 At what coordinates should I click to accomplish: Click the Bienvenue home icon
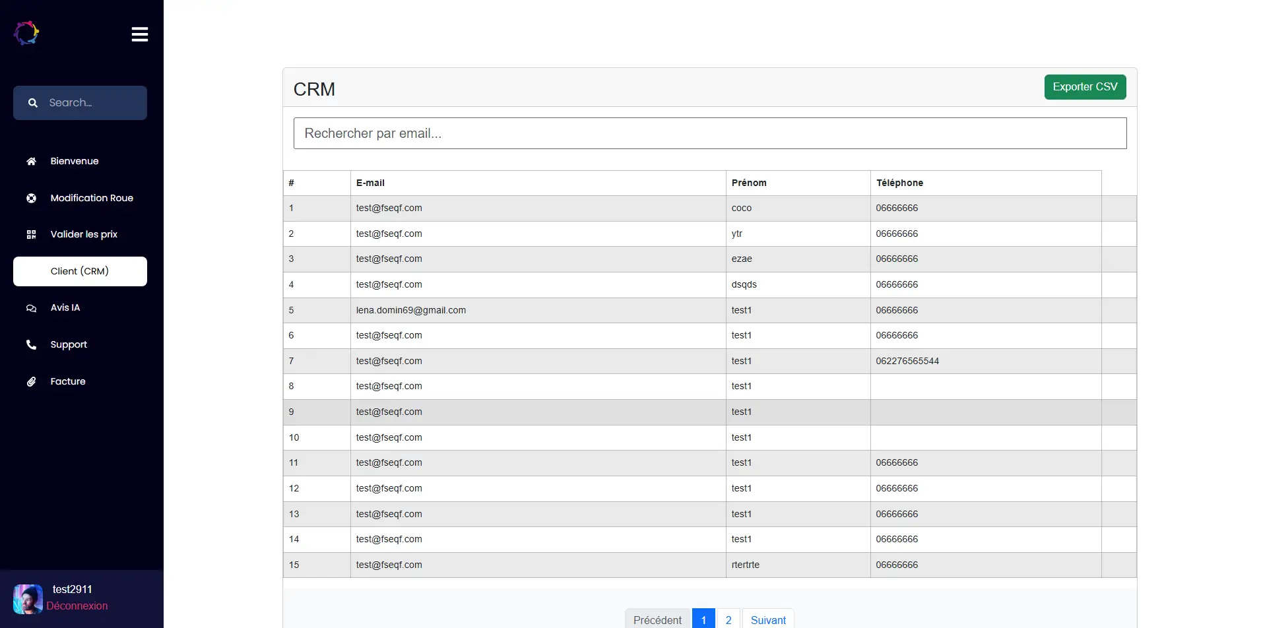[x=31, y=162]
